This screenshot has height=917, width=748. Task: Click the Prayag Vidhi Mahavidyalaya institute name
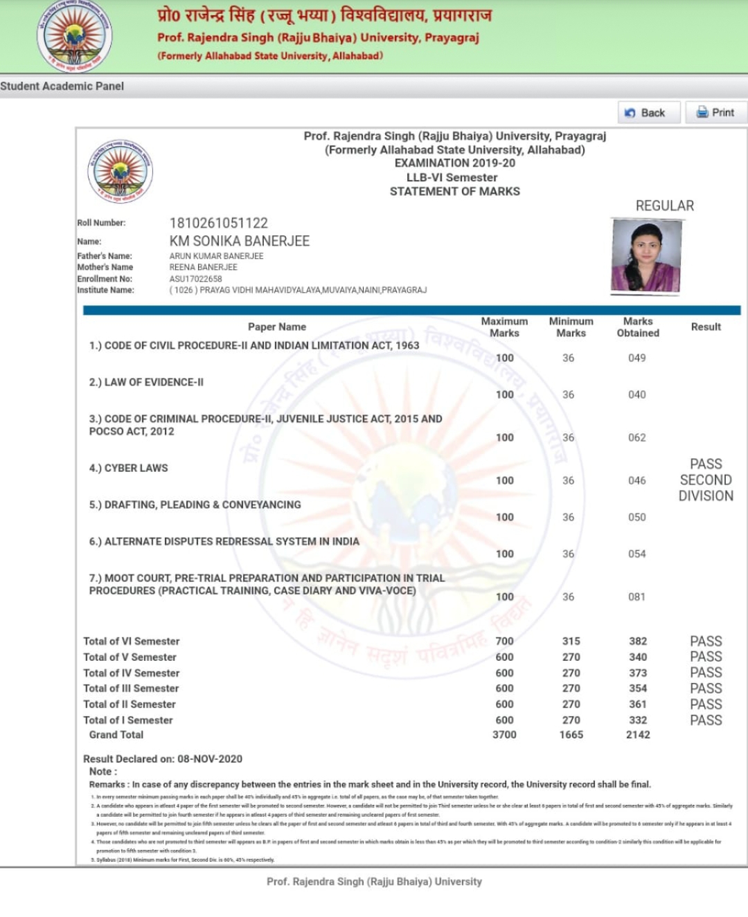click(298, 290)
